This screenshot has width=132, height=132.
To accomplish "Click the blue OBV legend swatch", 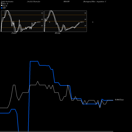I will (2, 8).
